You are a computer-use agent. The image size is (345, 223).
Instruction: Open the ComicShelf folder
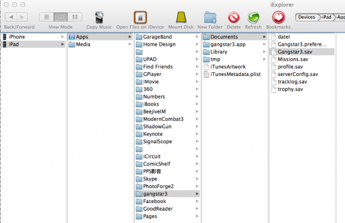167,164
